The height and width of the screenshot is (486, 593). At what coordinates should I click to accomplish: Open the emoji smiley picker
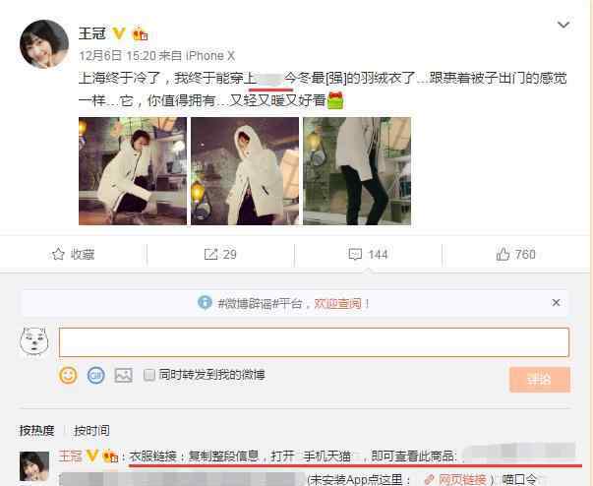[x=68, y=375]
